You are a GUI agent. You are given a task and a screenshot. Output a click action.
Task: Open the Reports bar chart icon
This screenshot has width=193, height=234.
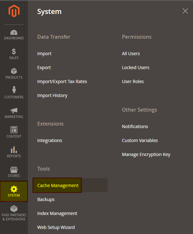(x=14, y=150)
